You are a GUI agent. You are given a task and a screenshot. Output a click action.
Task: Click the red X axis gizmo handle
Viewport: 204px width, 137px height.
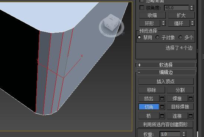coord(82,56)
